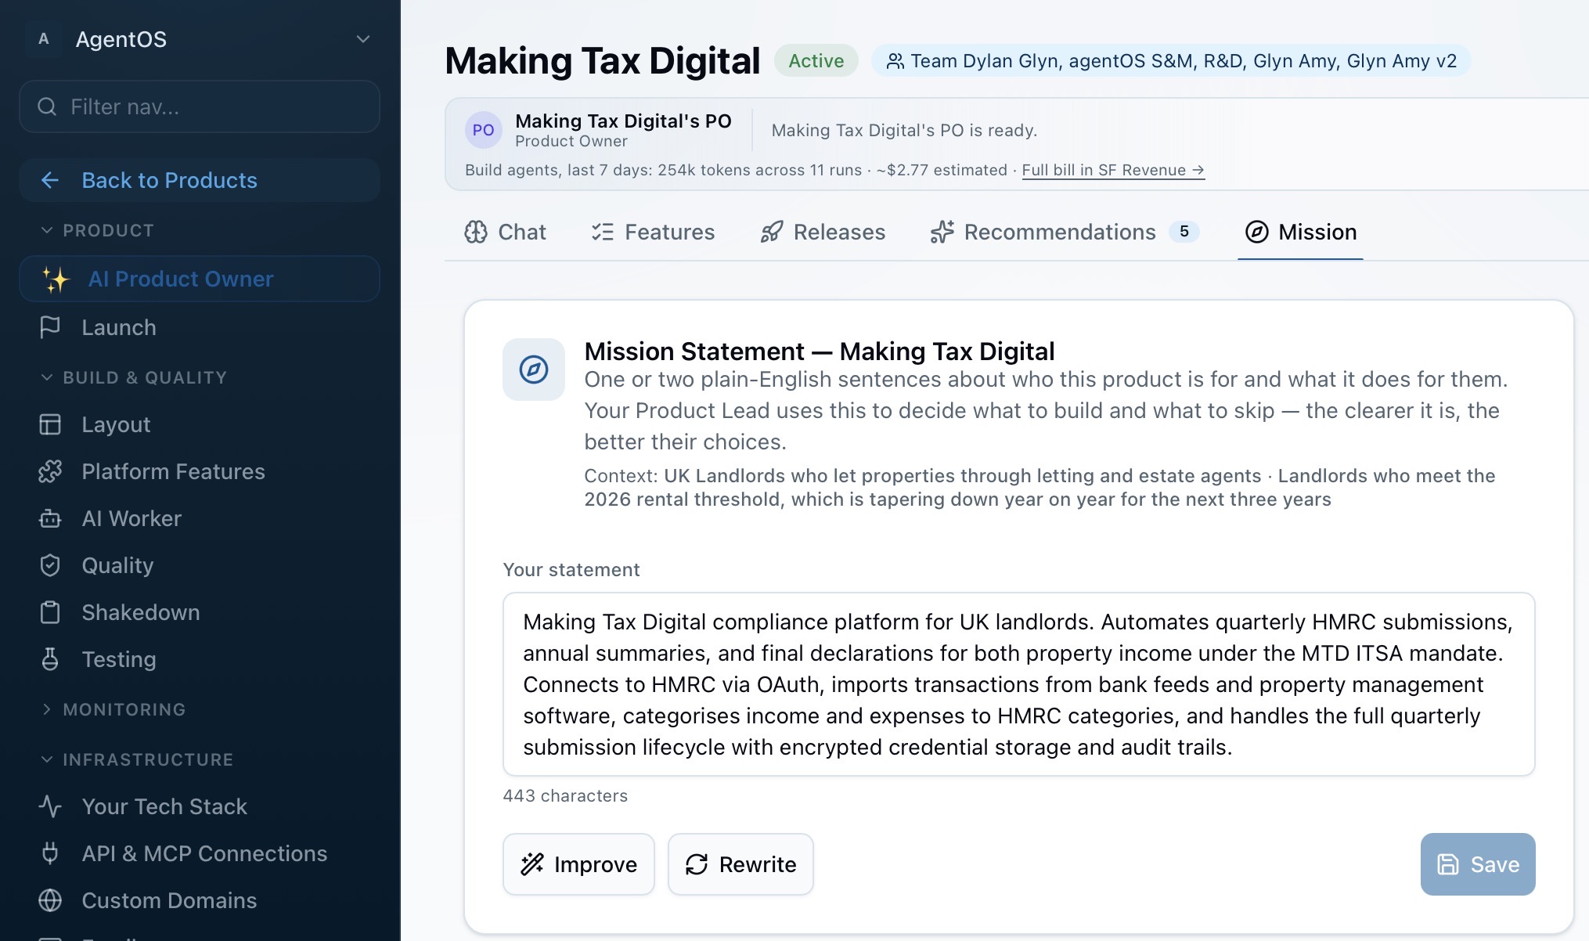Image resolution: width=1589 pixels, height=941 pixels.
Task: Click the Improve button
Action: [x=578, y=864]
